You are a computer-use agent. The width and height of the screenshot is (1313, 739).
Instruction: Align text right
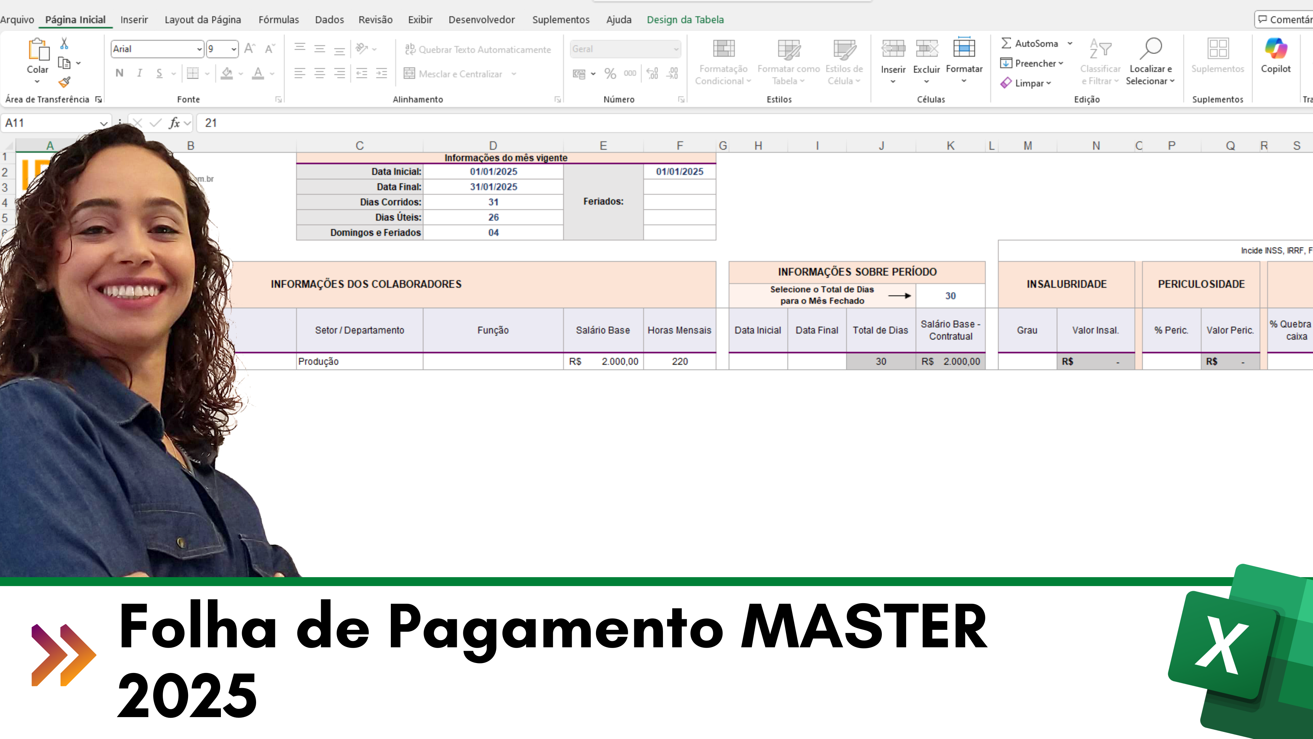point(340,74)
